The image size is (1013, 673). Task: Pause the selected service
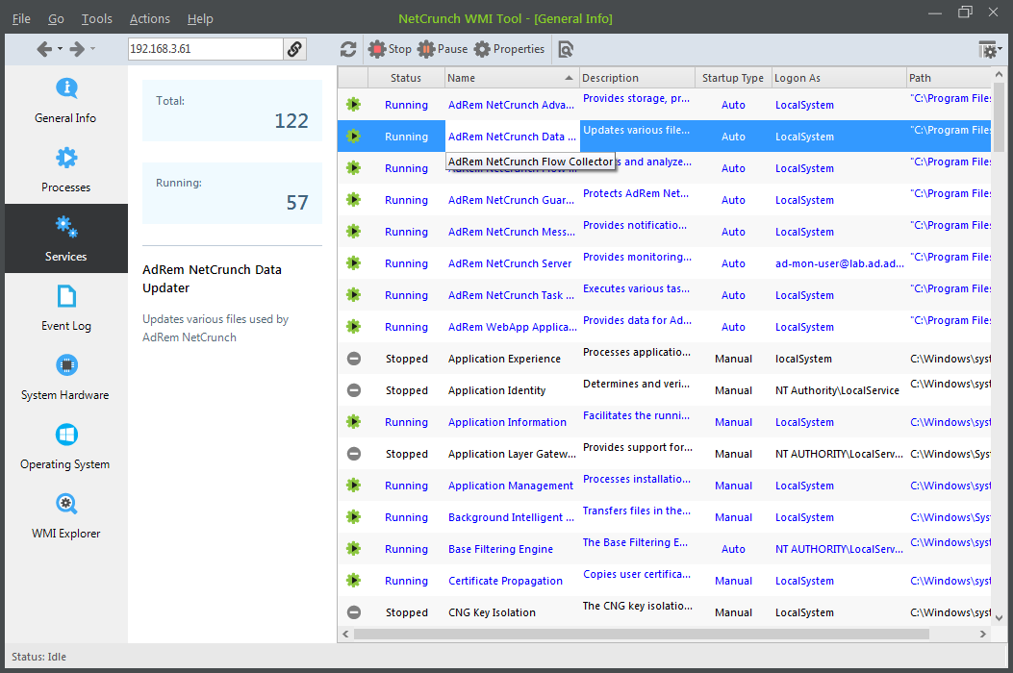coord(443,49)
